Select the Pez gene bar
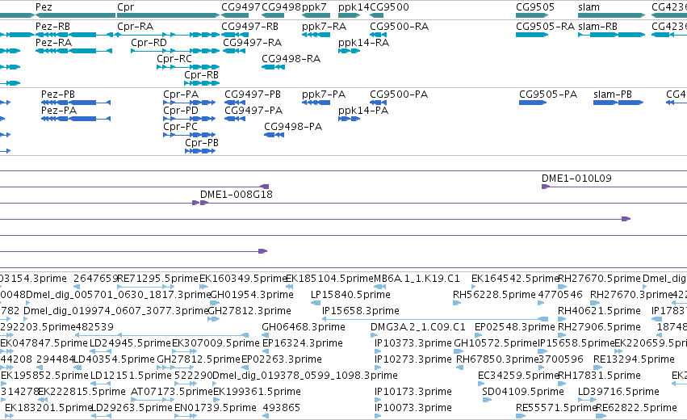The width and height of the screenshot is (687, 420). coord(75,15)
